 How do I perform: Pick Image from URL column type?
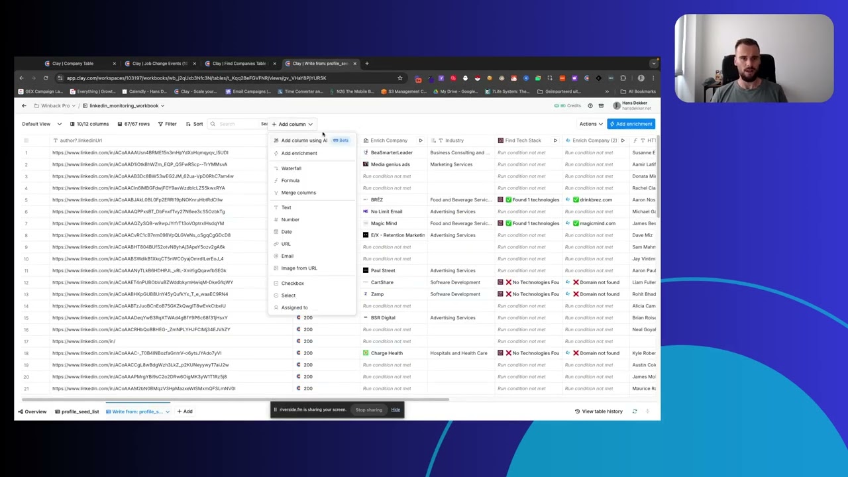312,268
